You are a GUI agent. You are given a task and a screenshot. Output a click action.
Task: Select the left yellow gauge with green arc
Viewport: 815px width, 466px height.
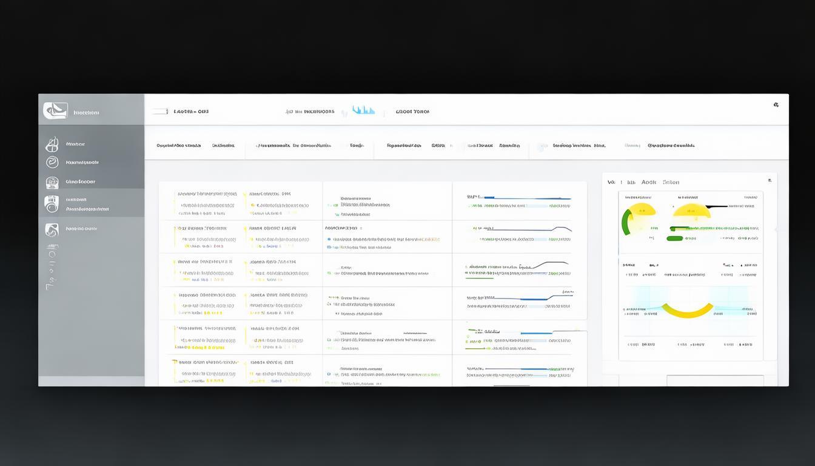click(x=638, y=217)
